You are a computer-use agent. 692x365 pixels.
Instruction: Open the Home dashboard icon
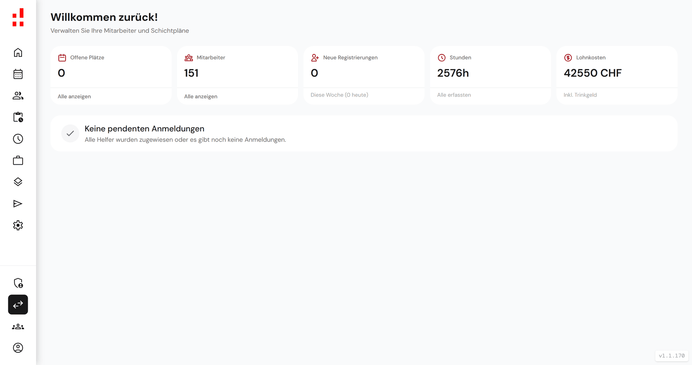18,52
